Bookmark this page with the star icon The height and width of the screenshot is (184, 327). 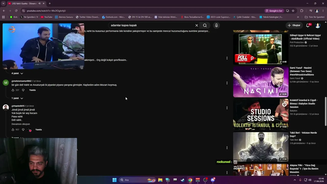point(293,11)
